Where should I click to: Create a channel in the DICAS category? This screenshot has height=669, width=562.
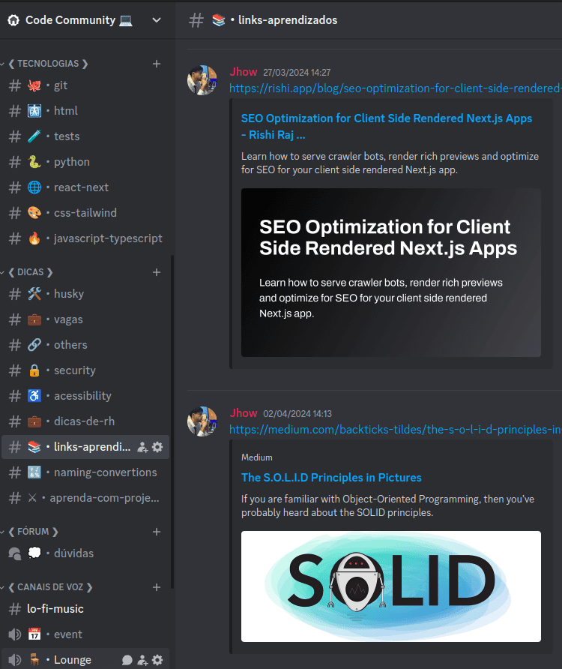coord(157,272)
